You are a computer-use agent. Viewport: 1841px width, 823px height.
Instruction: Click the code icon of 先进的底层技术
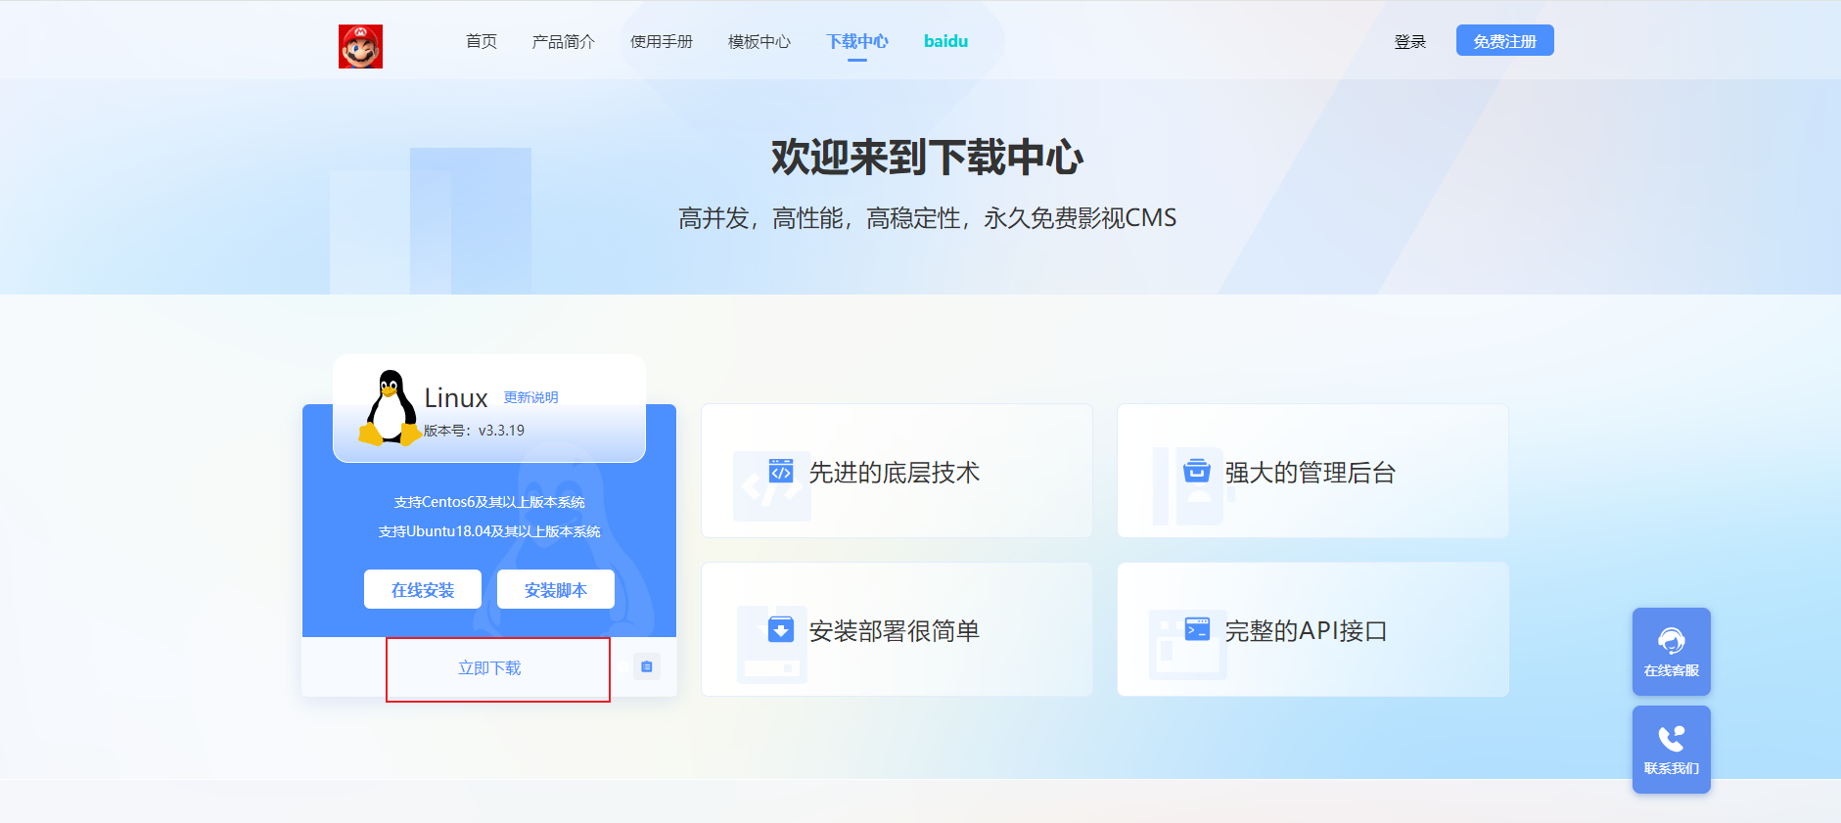pyautogui.click(x=781, y=471)
